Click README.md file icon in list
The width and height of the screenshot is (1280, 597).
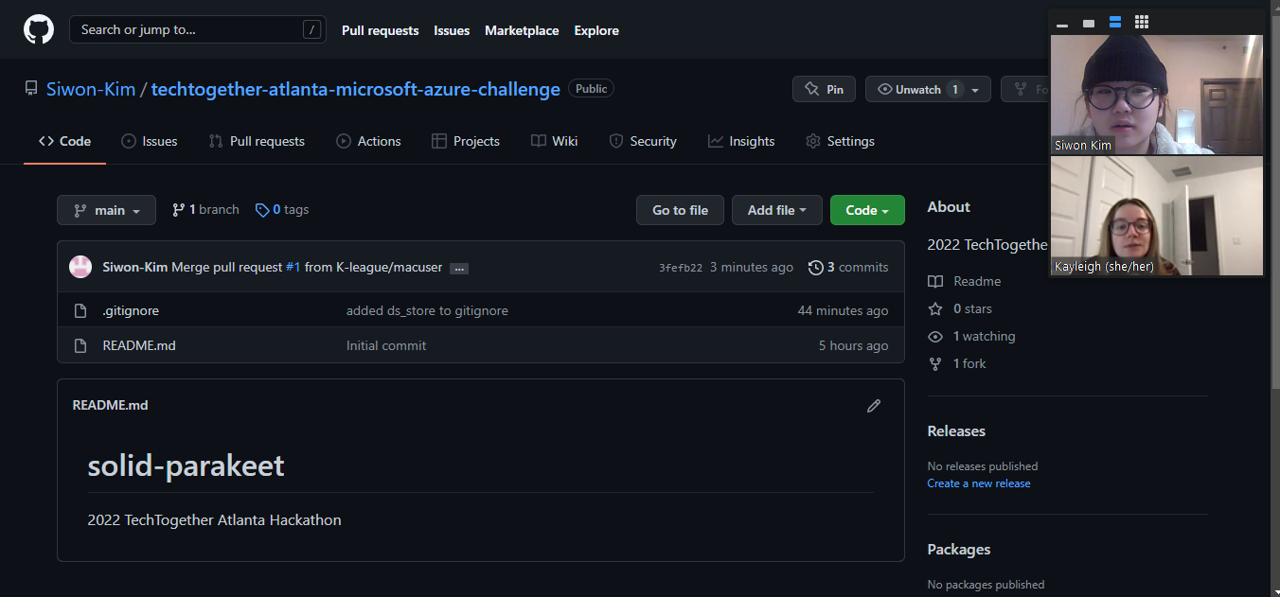[x=80, y=345]
